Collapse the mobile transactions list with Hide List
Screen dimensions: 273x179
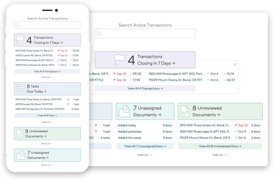[47, 77]
